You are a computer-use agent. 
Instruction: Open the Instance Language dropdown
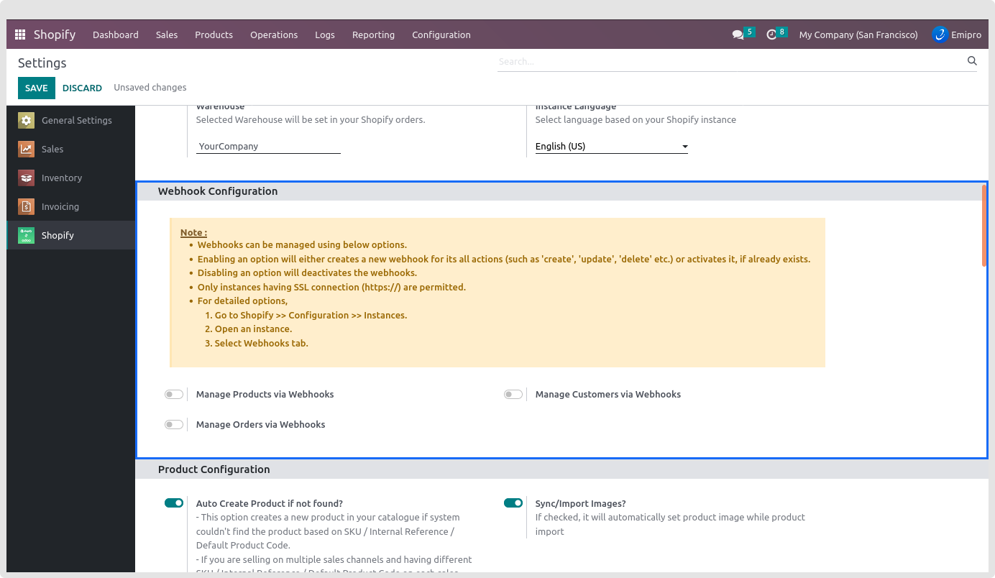coord(612,146)
